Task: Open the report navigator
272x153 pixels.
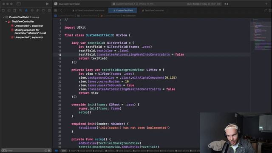Action: click(49, 10)
